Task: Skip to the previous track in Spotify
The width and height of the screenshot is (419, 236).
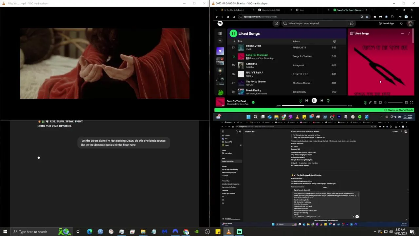Action: point(306,101)
